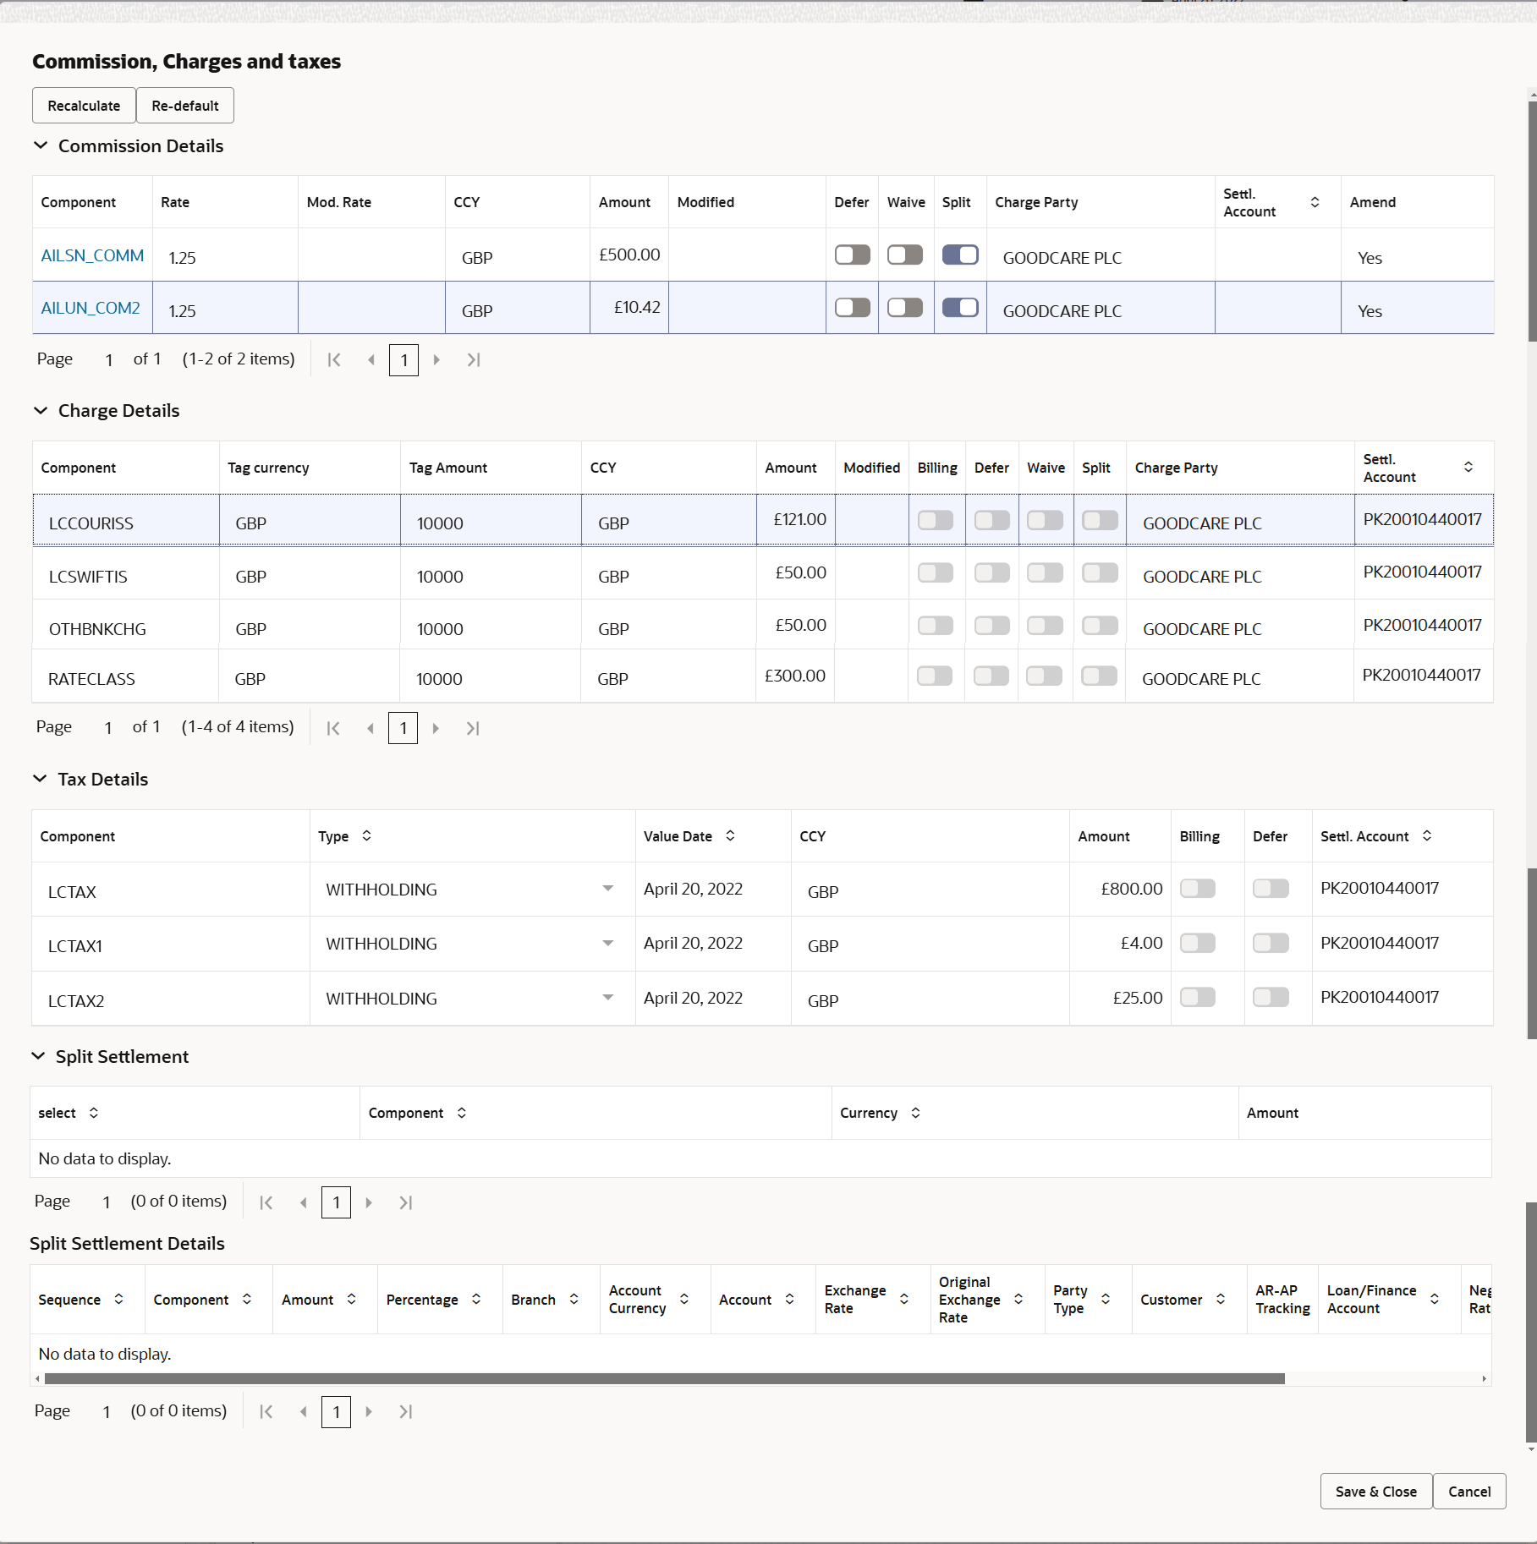This screenshot has width=1537, height=1544.
Task: Sort the Value Date column in Tax Details
Action: pyautogui.click(x=730, y=835)
